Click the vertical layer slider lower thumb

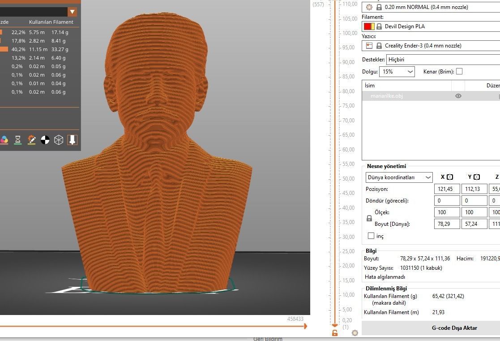(334, 325)
